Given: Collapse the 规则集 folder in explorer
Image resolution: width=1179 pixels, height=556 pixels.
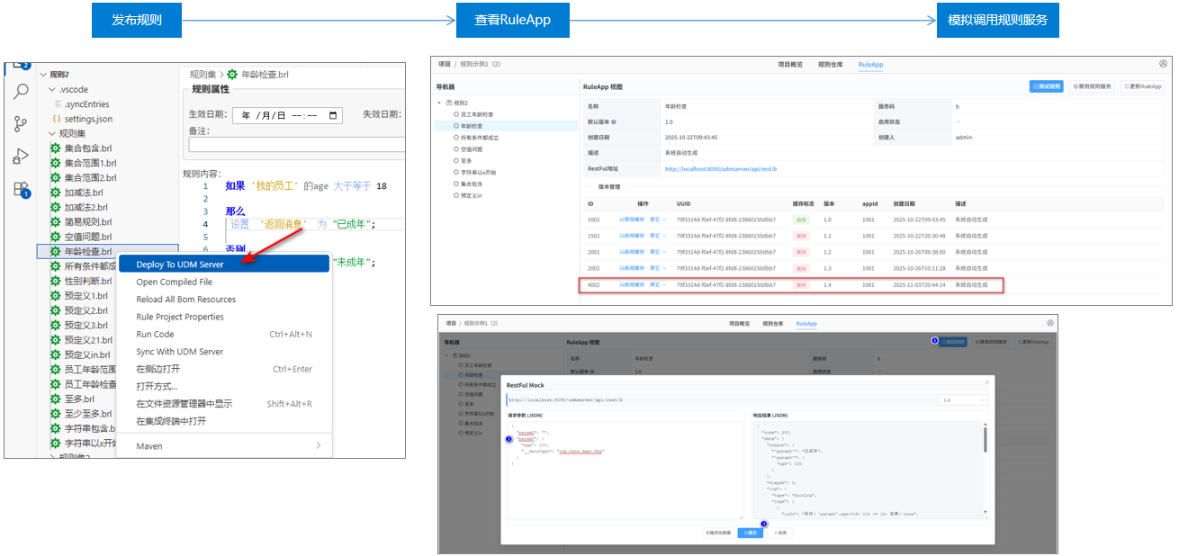Looking at the screenshot, I should point(40,133).
